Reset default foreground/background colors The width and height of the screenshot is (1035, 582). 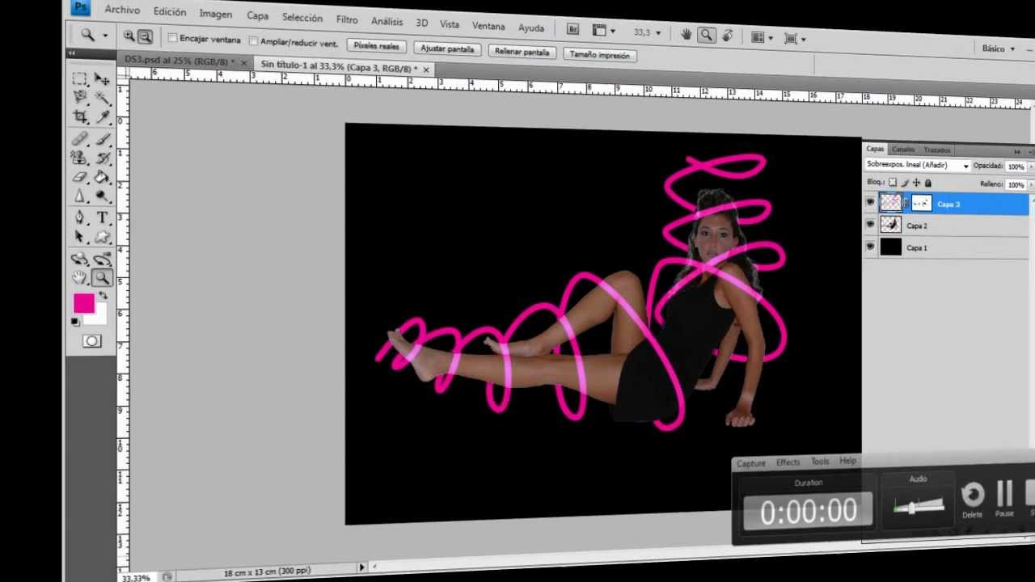(75, 322)
